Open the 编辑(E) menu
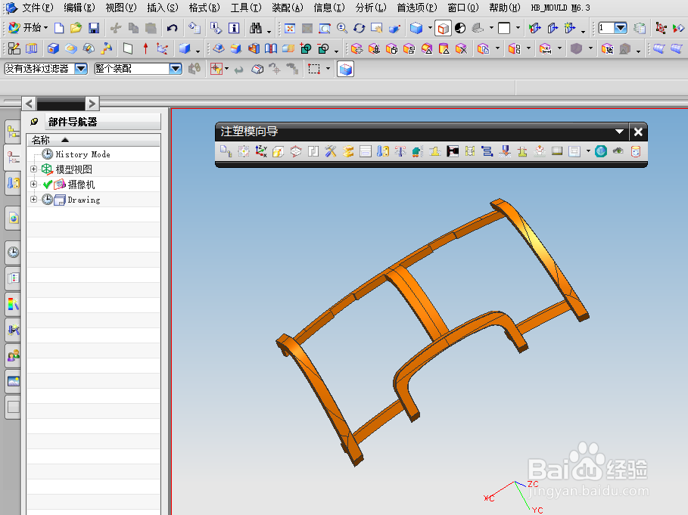 pyautogui.click(x=79, y=8)
